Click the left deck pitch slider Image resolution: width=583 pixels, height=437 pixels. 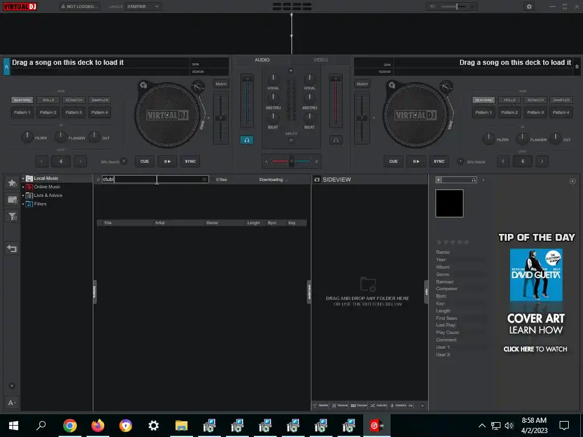[220, 118]
